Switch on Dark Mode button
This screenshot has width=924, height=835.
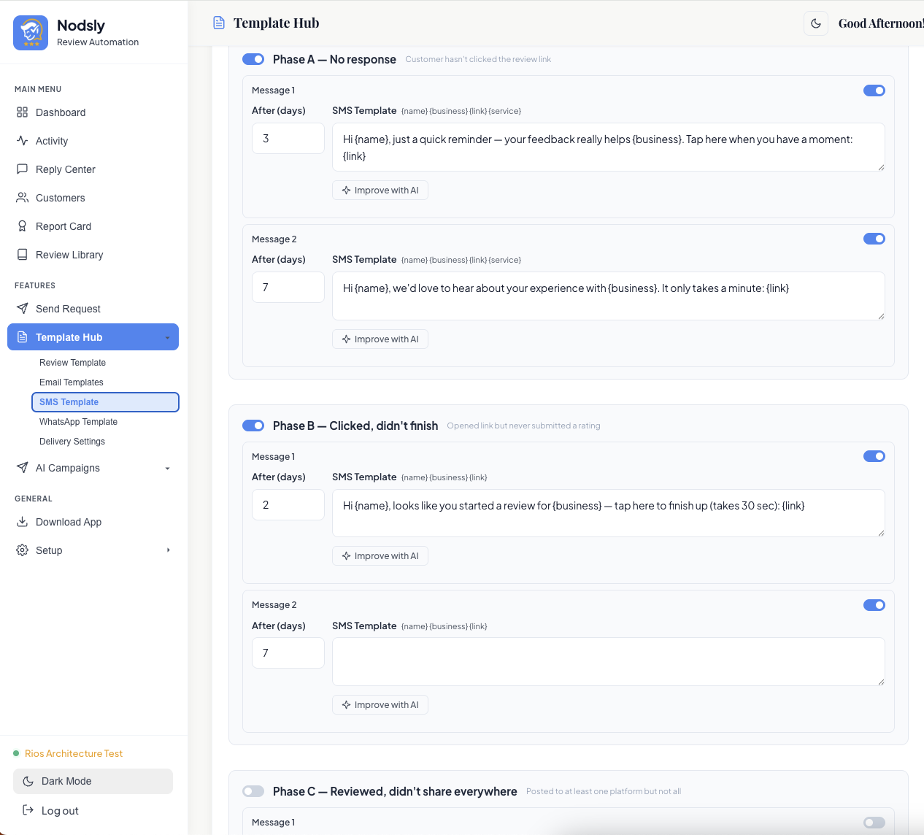(x=93, y=781)
